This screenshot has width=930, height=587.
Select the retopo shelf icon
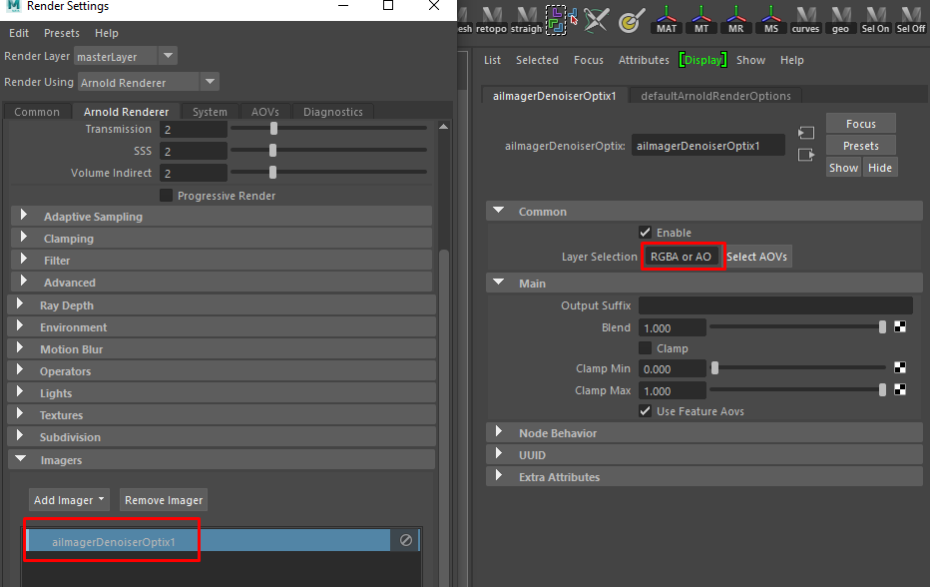pos(490,18)
